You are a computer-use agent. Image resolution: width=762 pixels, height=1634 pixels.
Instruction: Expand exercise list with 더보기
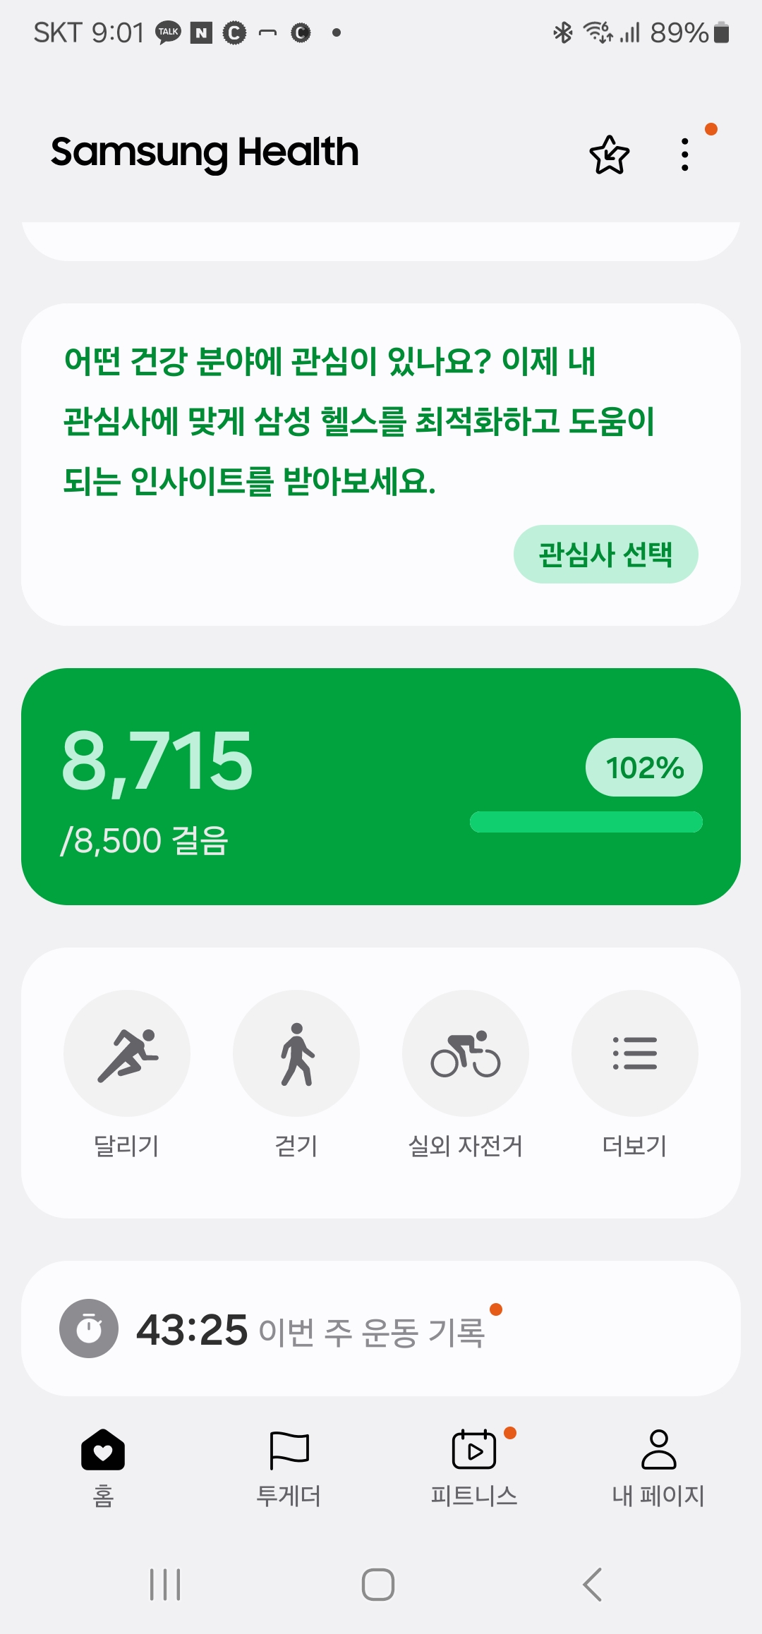(635, 1053)
